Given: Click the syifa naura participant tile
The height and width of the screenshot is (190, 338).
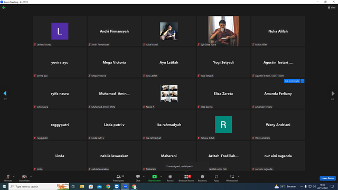Looking at the screenshot, I should pos(60,93).
